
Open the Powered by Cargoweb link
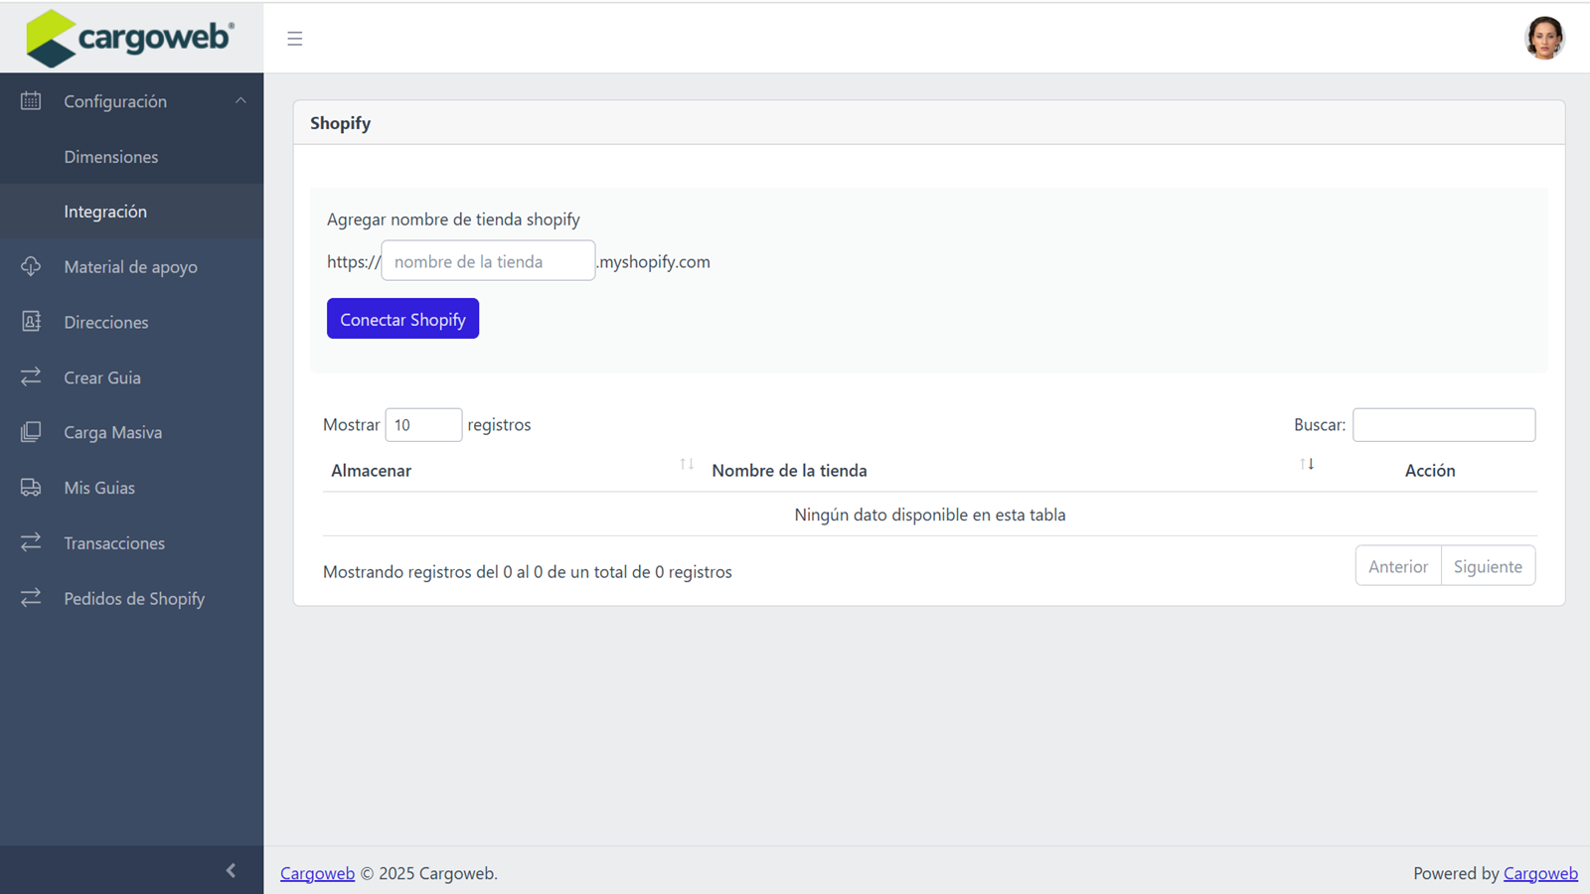pos(1540,873)
